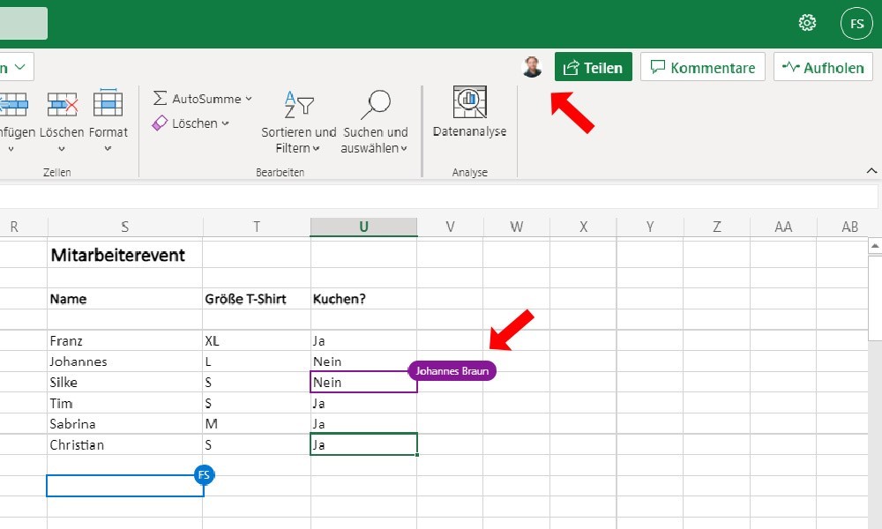Image resolution: width=882 pixels, height=529 pixels.
Task: Open the Einfügen dropdown arrow
Action: pos(11,149)
